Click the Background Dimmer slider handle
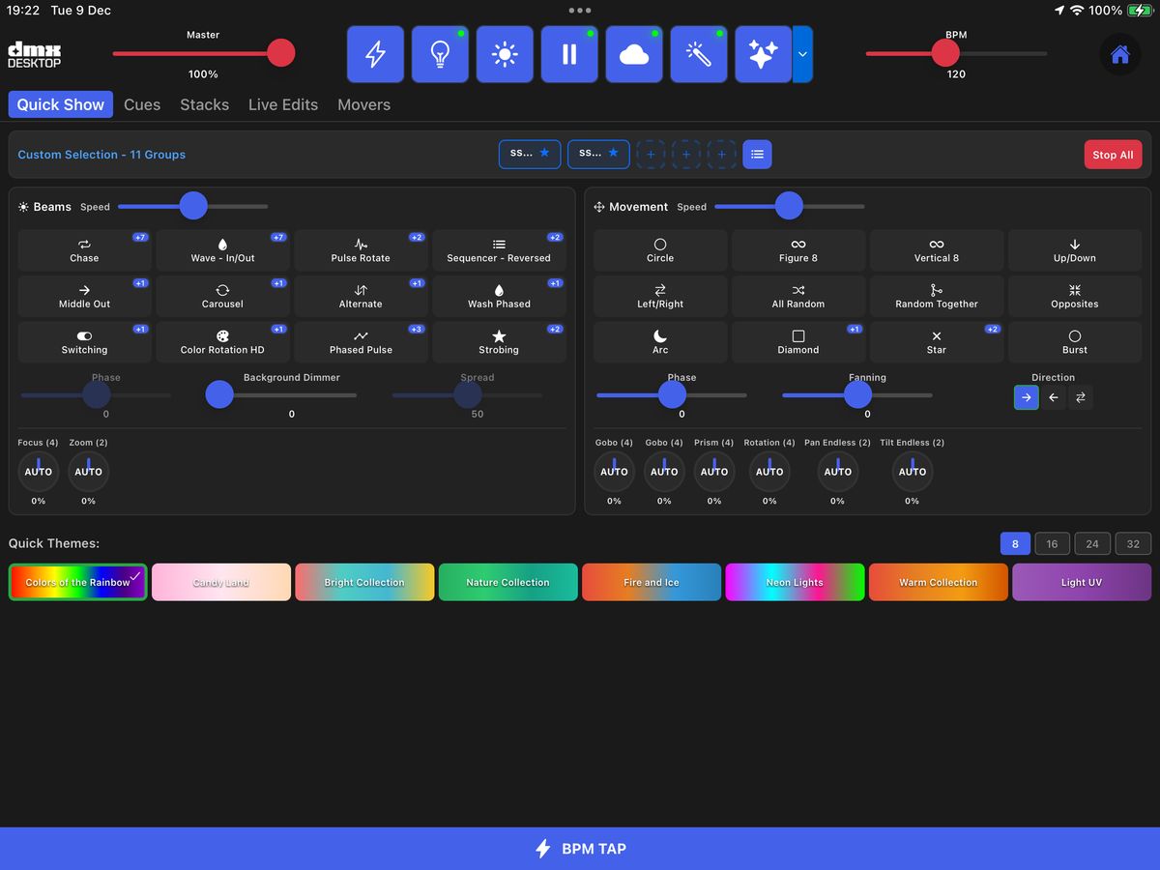1160x870 pixels. pos(219,394)
